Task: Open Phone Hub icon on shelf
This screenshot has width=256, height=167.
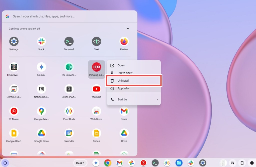Action: click(x=242, y=163)
